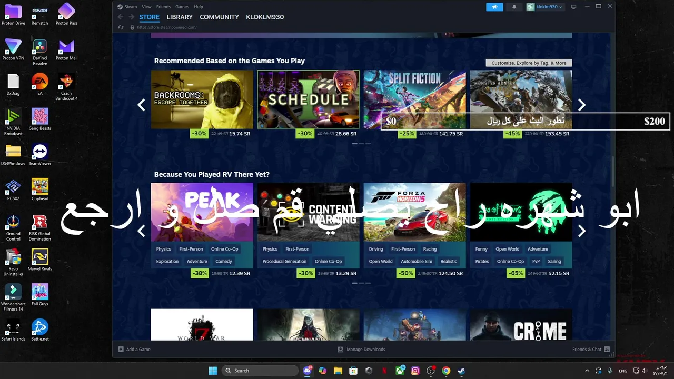This screenshot has width=674, height=379.
Task: Open the Steam announcements megaphone button
Action: [x=494, y=7]
